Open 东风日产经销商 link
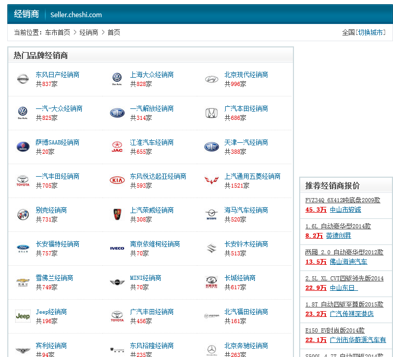Image resolution: width=393 pixels, height=357 pixels. 57,75
